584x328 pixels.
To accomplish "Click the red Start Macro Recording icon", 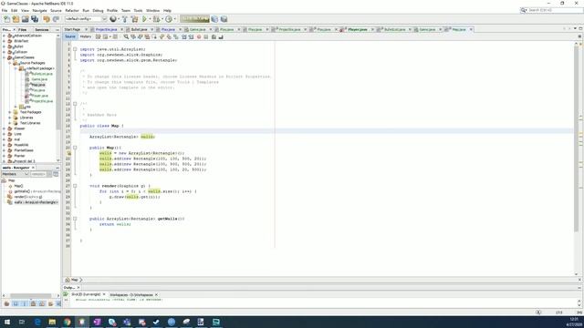I will pos(199,36).
